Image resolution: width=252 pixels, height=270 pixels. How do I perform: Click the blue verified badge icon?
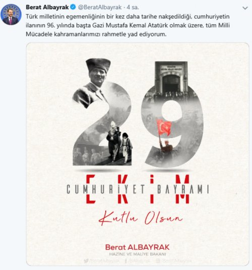pos(73,7)
